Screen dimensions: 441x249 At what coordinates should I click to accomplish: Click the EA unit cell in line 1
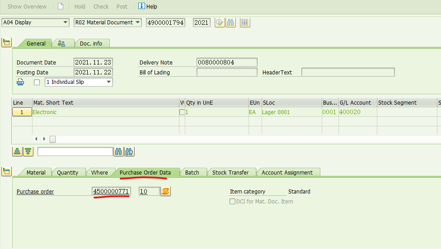255,112
